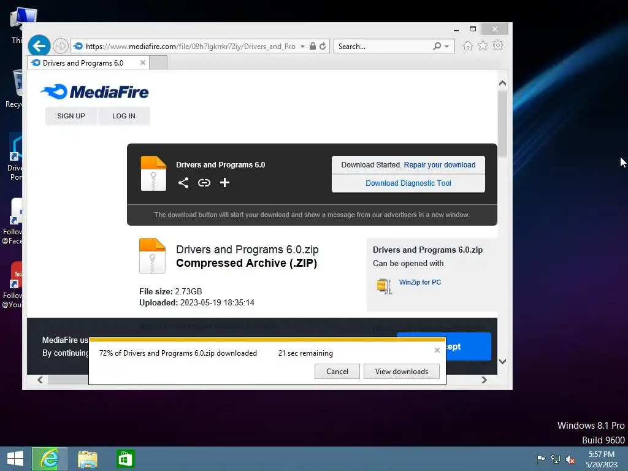The height and width of the screenshot is (471, 628).
Task: Open Windows Store from the taskbar
Action: [x=125, y=459]
